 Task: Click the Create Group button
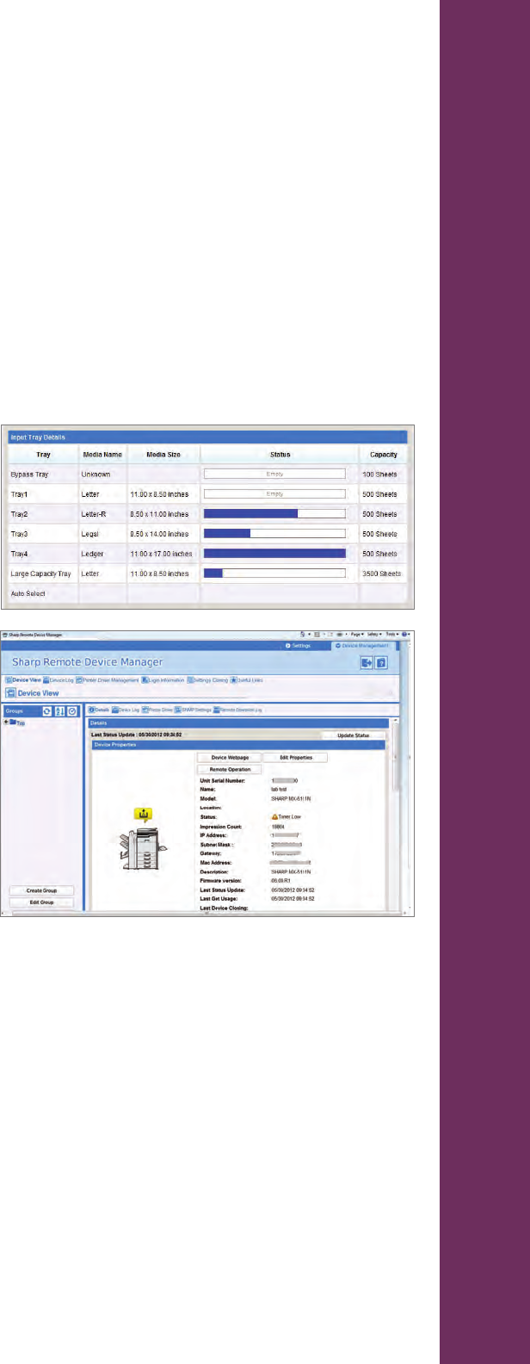pos(42,890)
